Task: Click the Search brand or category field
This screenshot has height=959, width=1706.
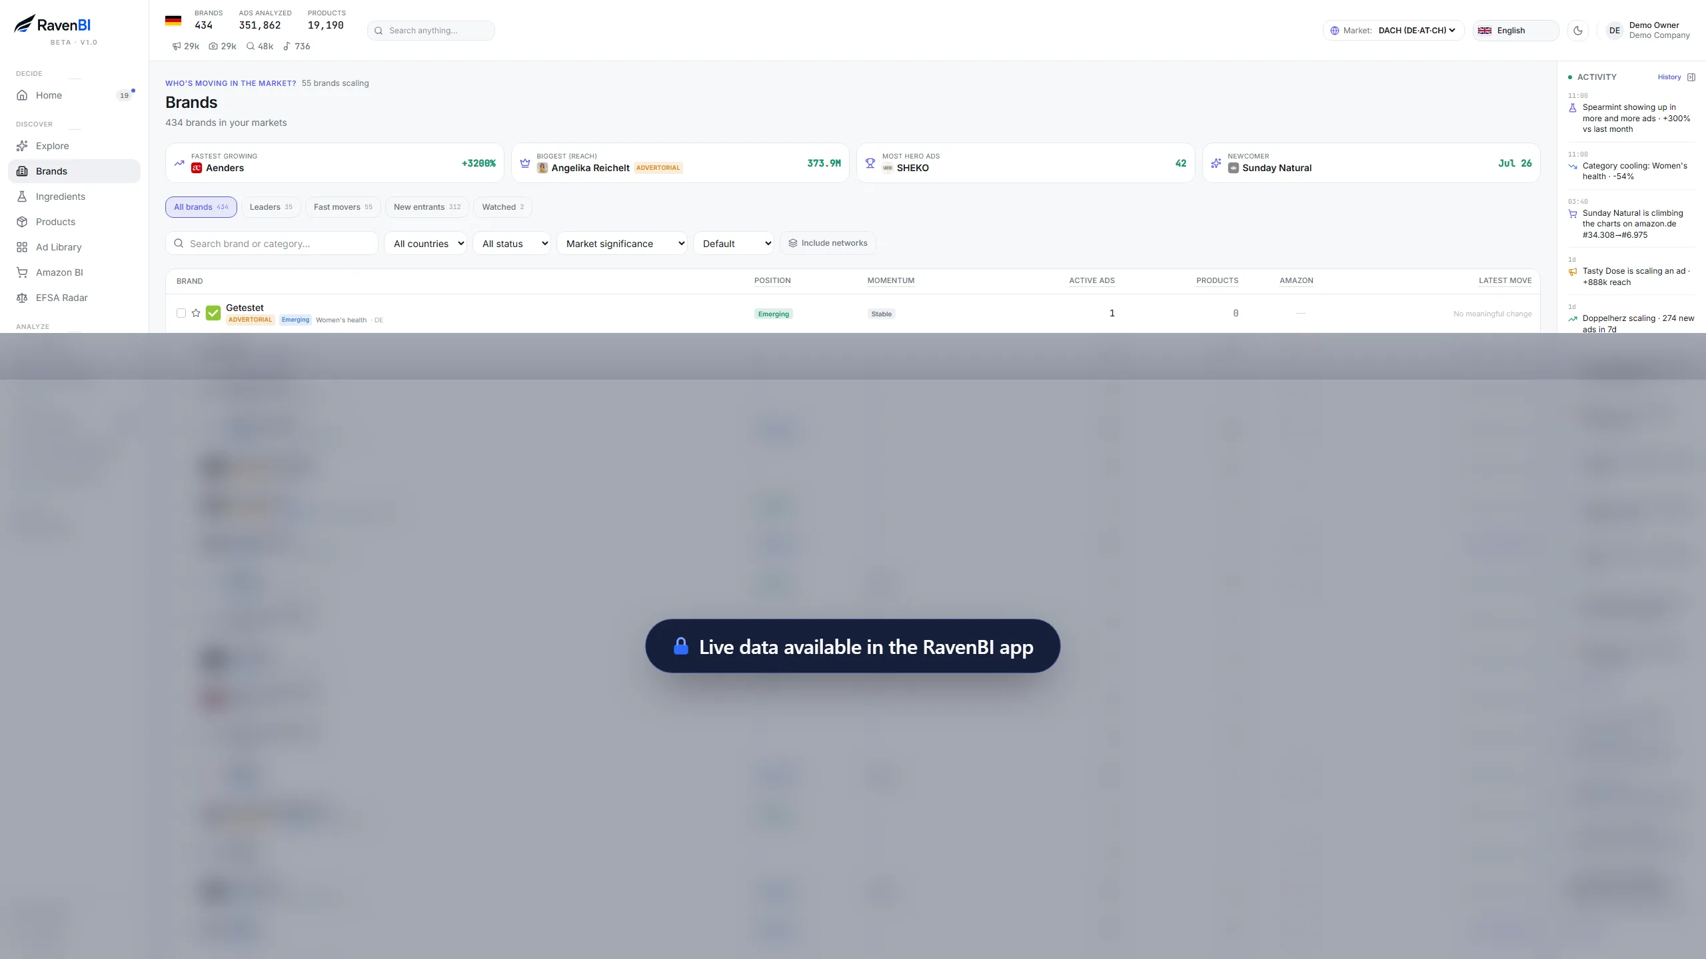Action: tap(272, 244)
